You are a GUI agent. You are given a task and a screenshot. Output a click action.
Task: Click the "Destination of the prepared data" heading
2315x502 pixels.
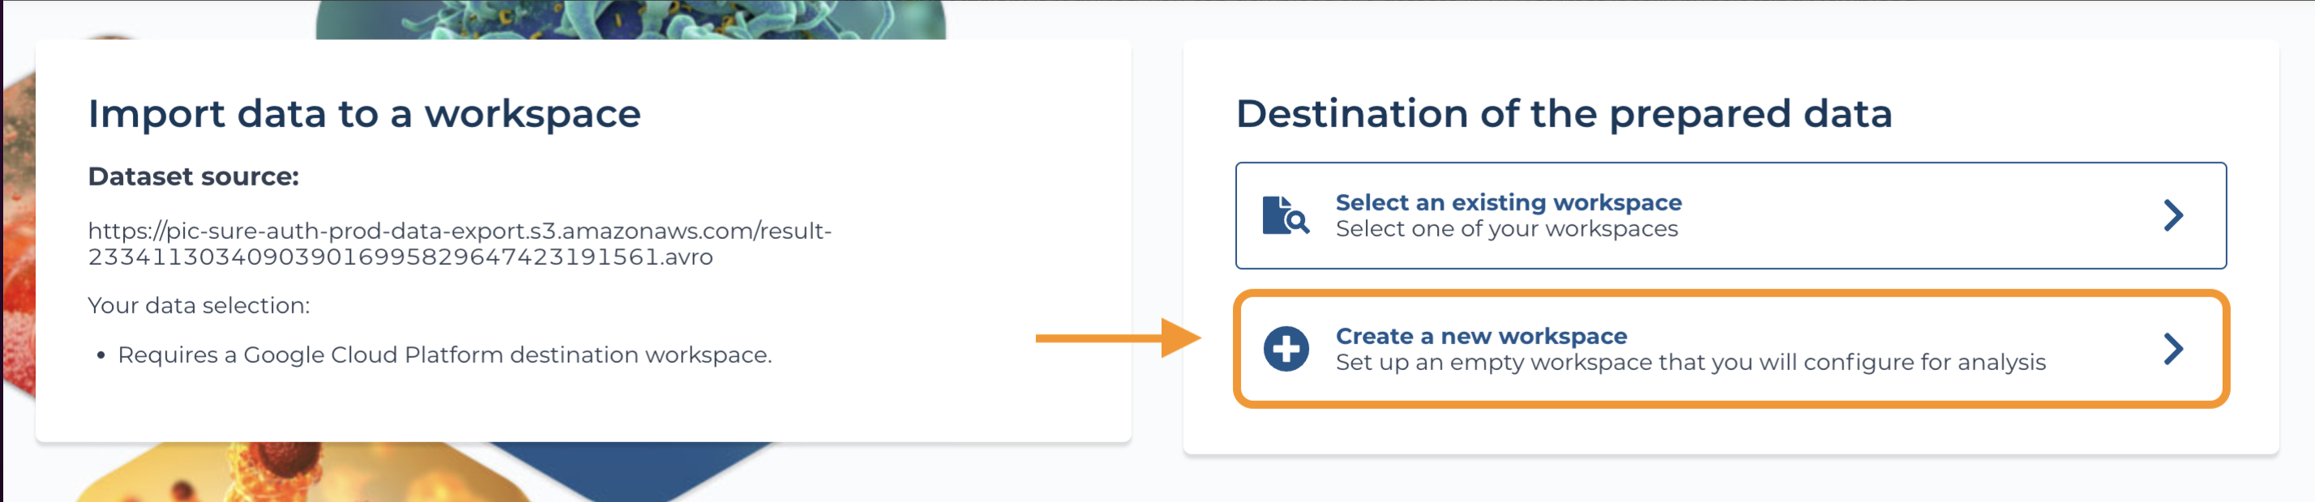point(1564,114)
